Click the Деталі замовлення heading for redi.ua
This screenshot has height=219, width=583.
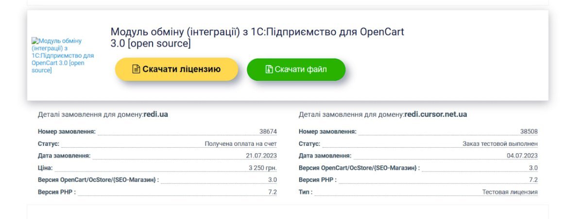(103, 115)
